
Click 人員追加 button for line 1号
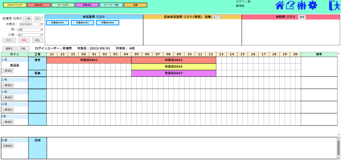click(x=7, y=71)
